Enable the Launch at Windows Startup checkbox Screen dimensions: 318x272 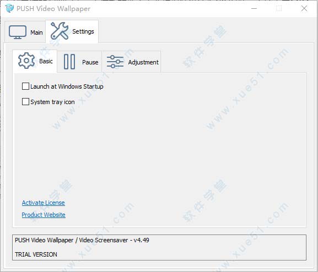click(x=25, y=86)
